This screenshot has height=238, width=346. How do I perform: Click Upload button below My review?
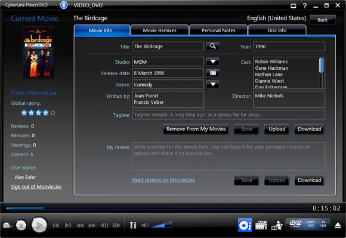coord(277,180)
